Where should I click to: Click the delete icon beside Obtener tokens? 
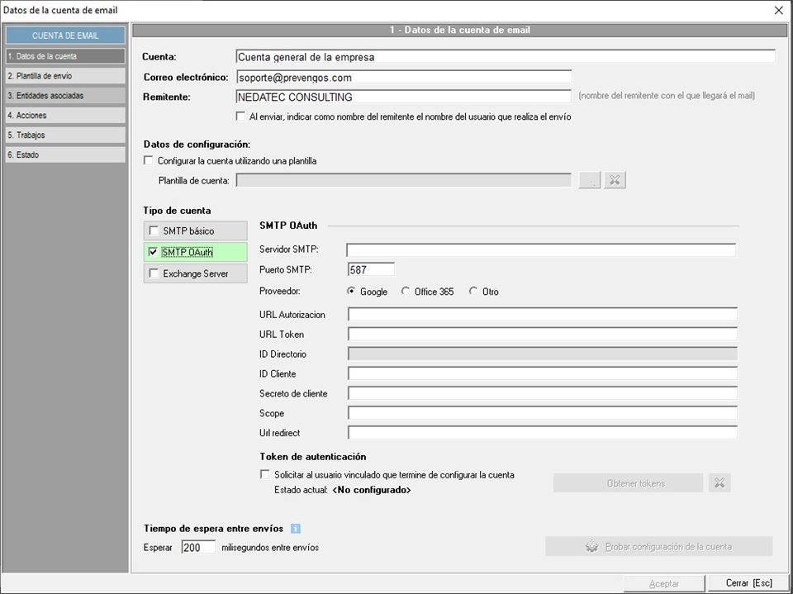tap(719, 483)
